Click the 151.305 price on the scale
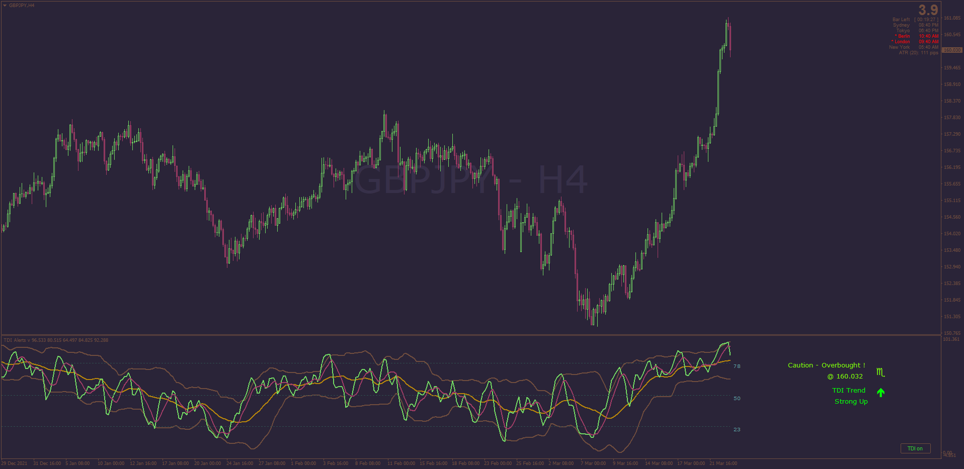 (x=952, y=317)
